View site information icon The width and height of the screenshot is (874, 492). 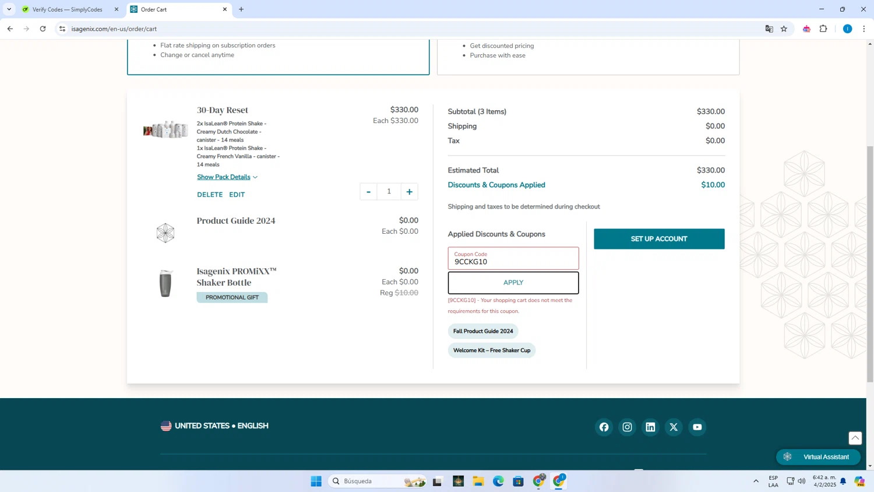tap(62, 29)
